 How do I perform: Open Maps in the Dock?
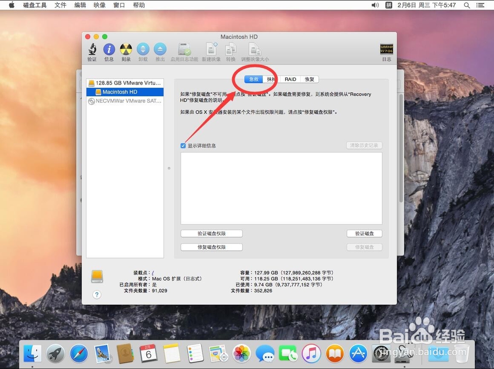coord(218,353)
